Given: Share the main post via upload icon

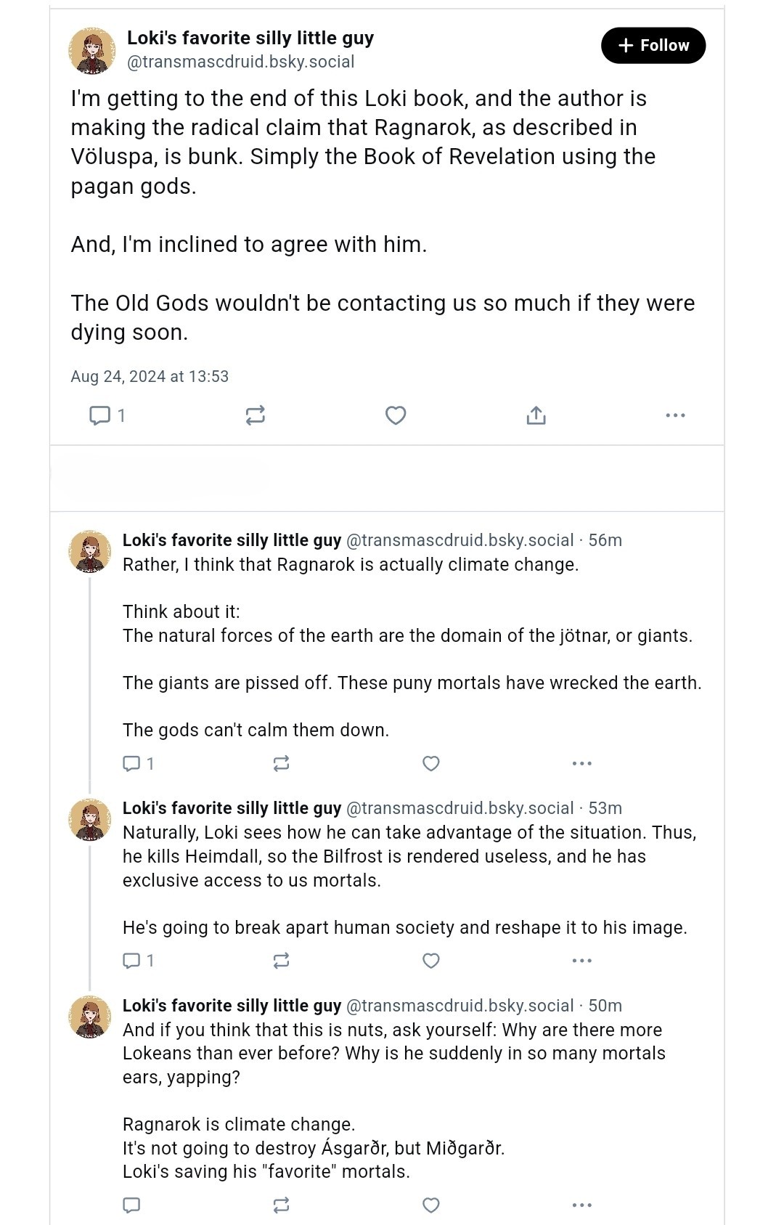Looking at the screenshot, I should click(x=536, y=415).
